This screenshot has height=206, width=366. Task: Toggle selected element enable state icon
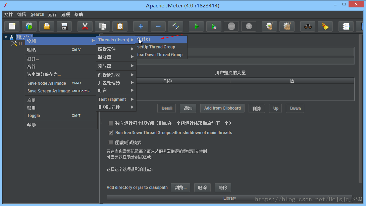(x=175, y=26)
